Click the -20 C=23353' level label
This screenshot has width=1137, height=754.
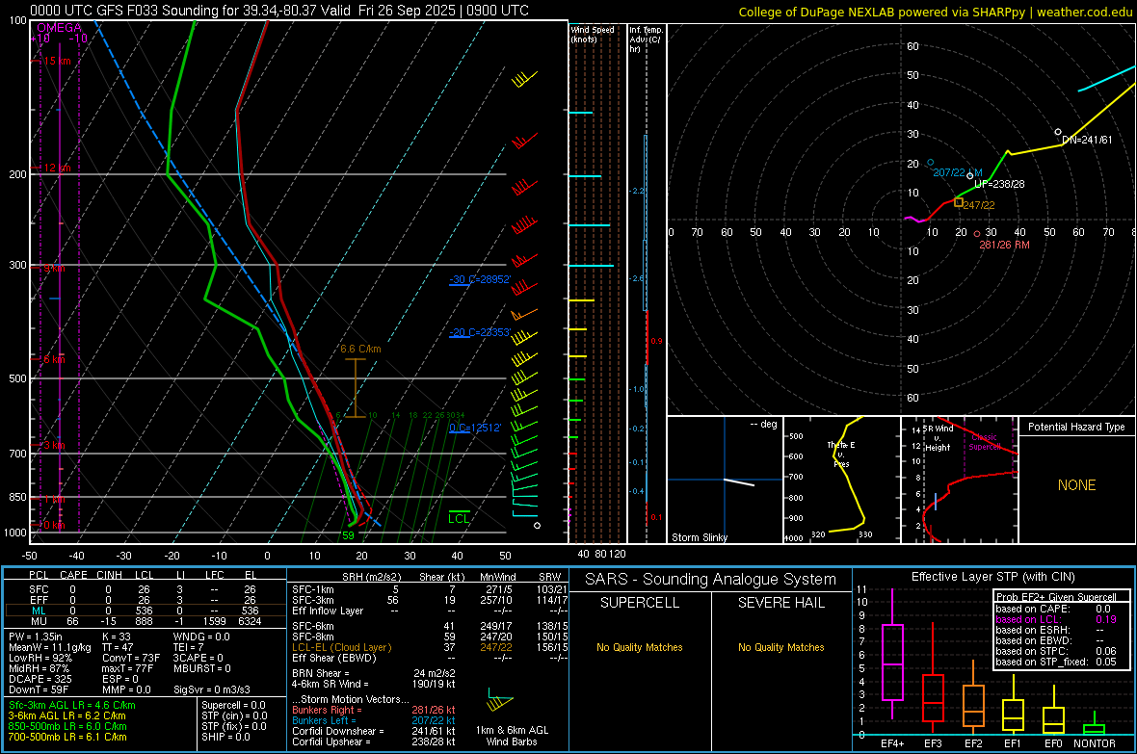pyautogui.click(x=480, y=333)
